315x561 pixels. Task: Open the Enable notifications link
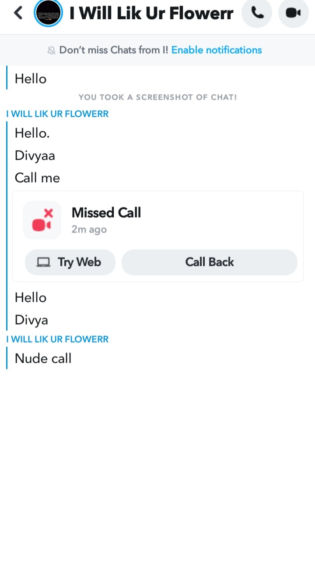tap(216, 50)
